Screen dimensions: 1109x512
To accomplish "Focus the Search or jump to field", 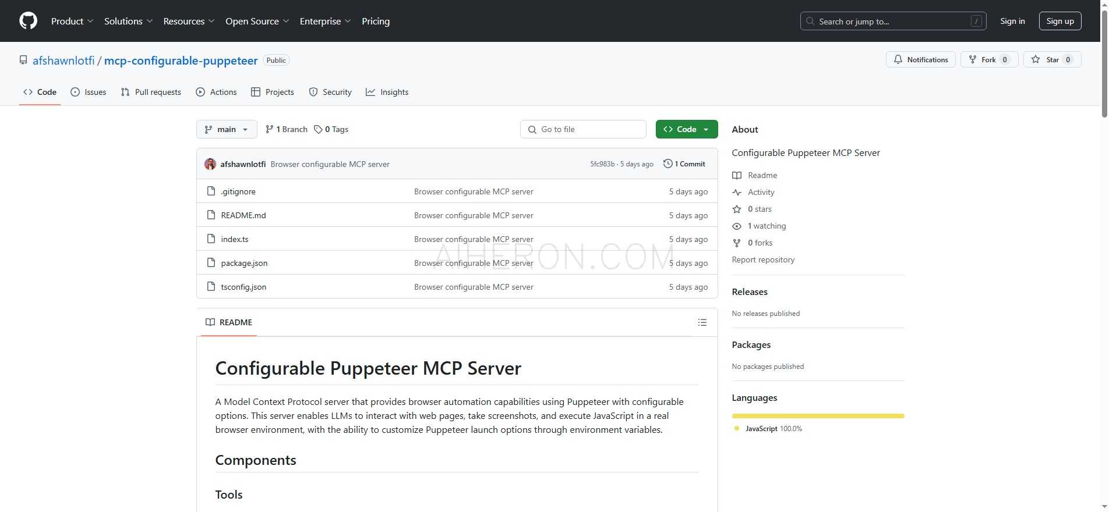I will (x=893, y=21).
